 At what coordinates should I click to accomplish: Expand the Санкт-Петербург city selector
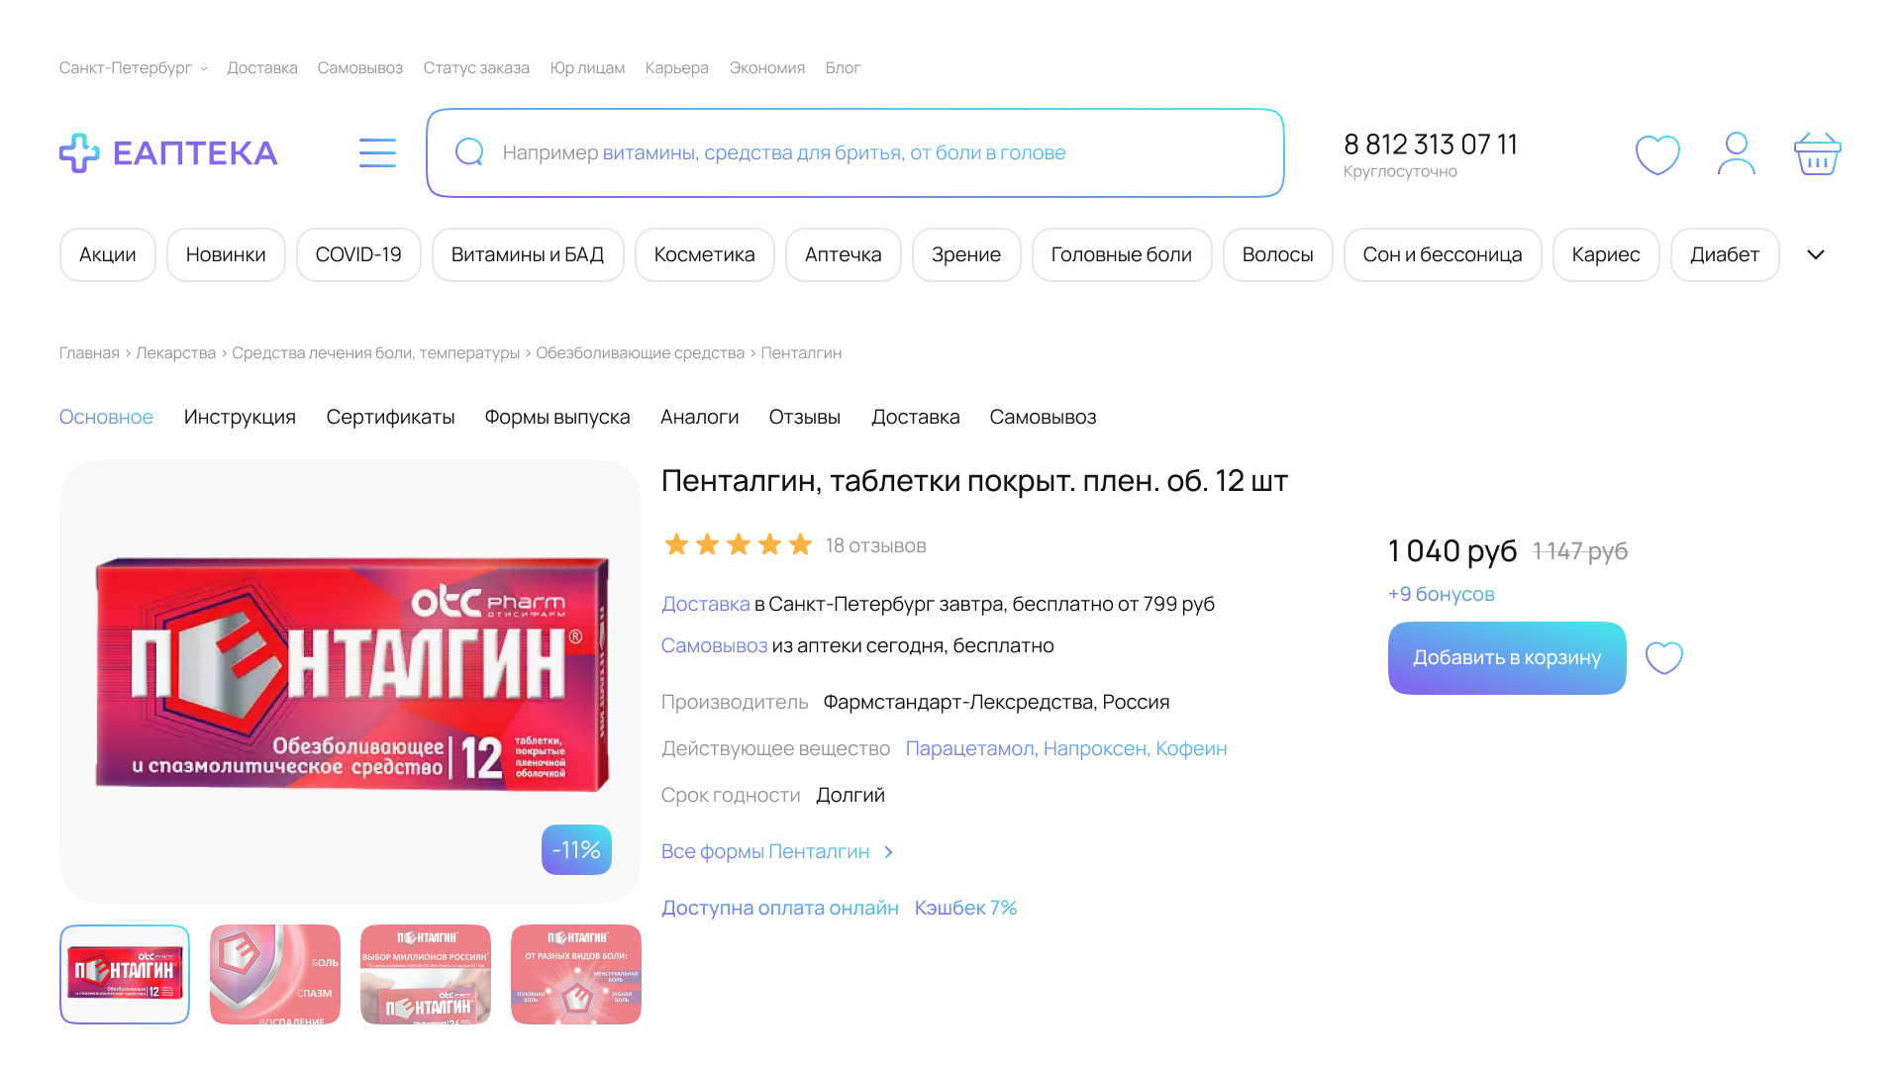133,68
